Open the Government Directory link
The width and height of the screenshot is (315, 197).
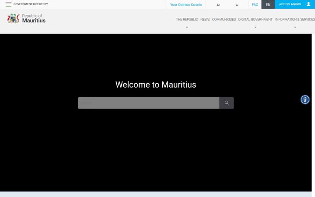pos(31,4)
